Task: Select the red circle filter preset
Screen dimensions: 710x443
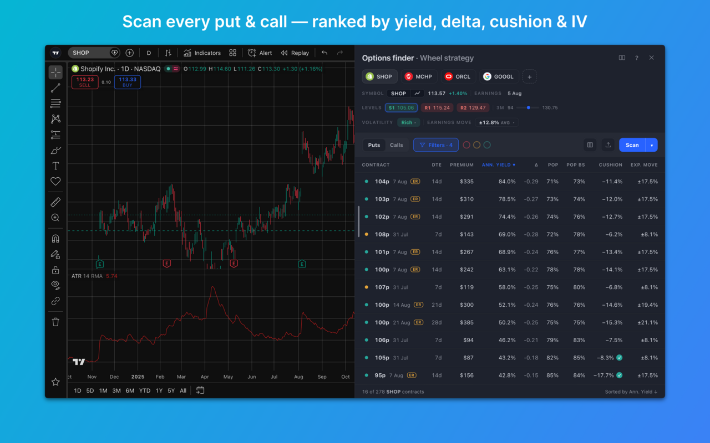Action: (x=466, y=145)
